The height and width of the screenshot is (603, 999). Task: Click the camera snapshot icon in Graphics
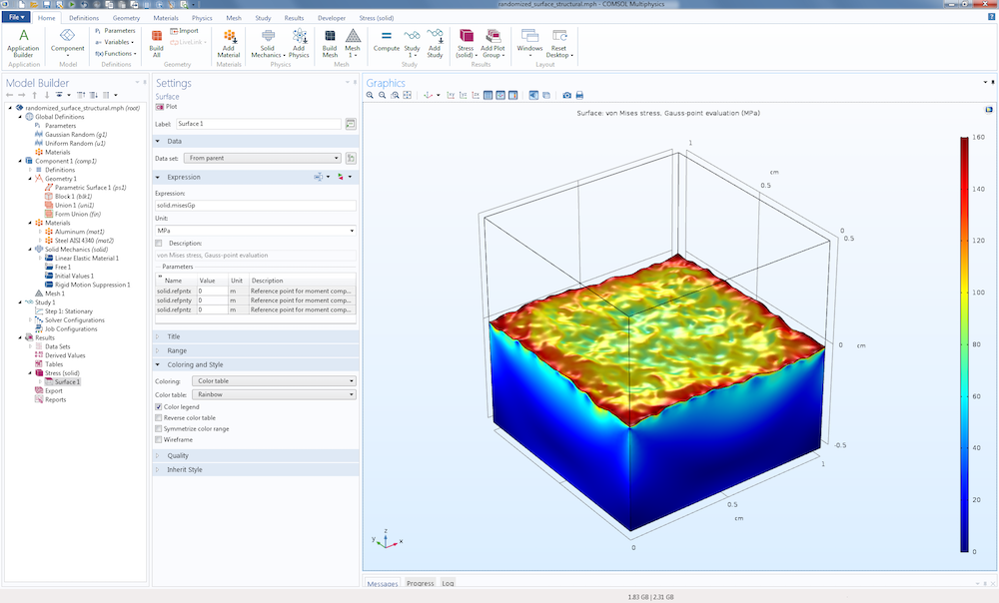click(x=567, y=96)
